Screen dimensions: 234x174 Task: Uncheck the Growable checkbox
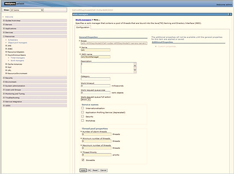[83, 160]
